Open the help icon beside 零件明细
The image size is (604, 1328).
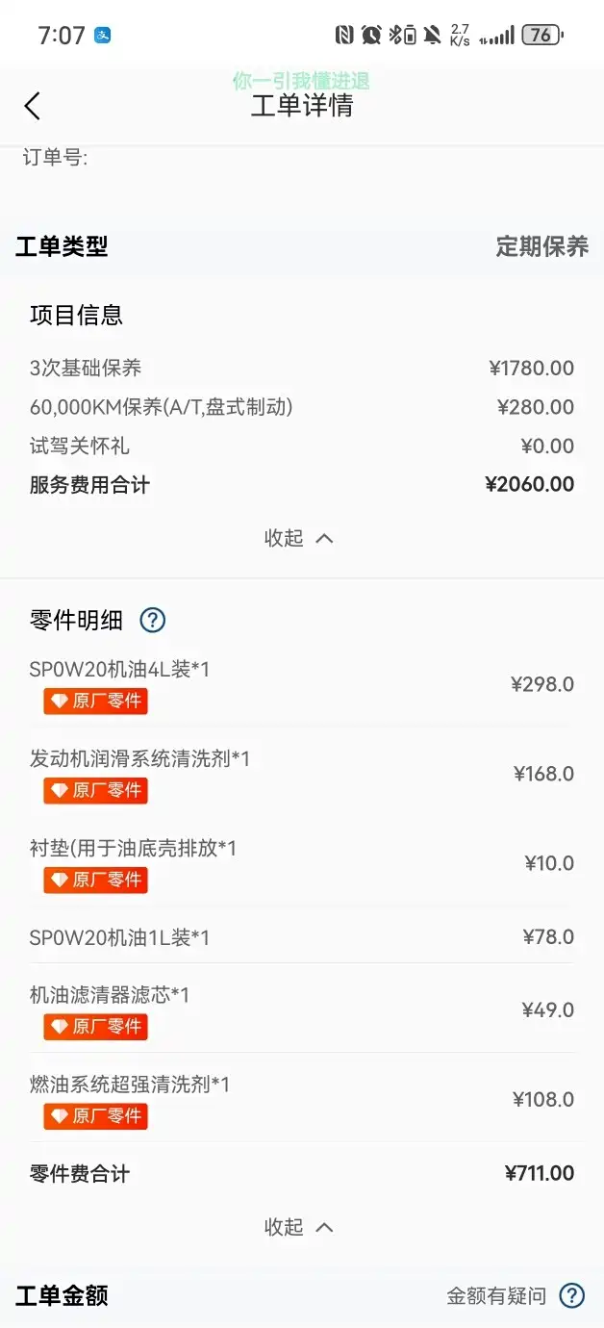click(153, 620)
